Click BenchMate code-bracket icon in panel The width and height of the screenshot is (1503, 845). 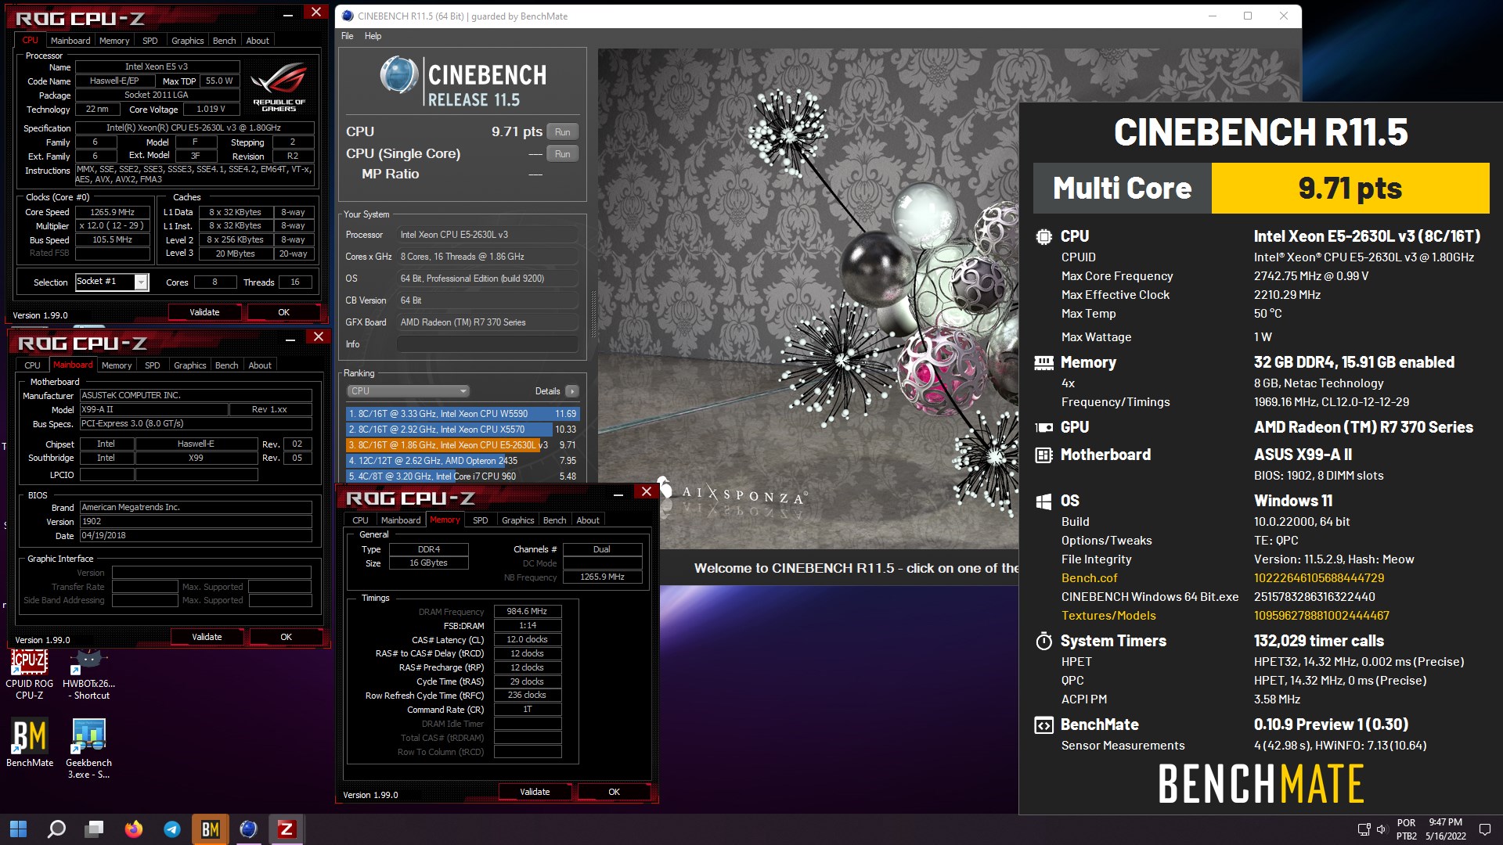click(1043, 725)
